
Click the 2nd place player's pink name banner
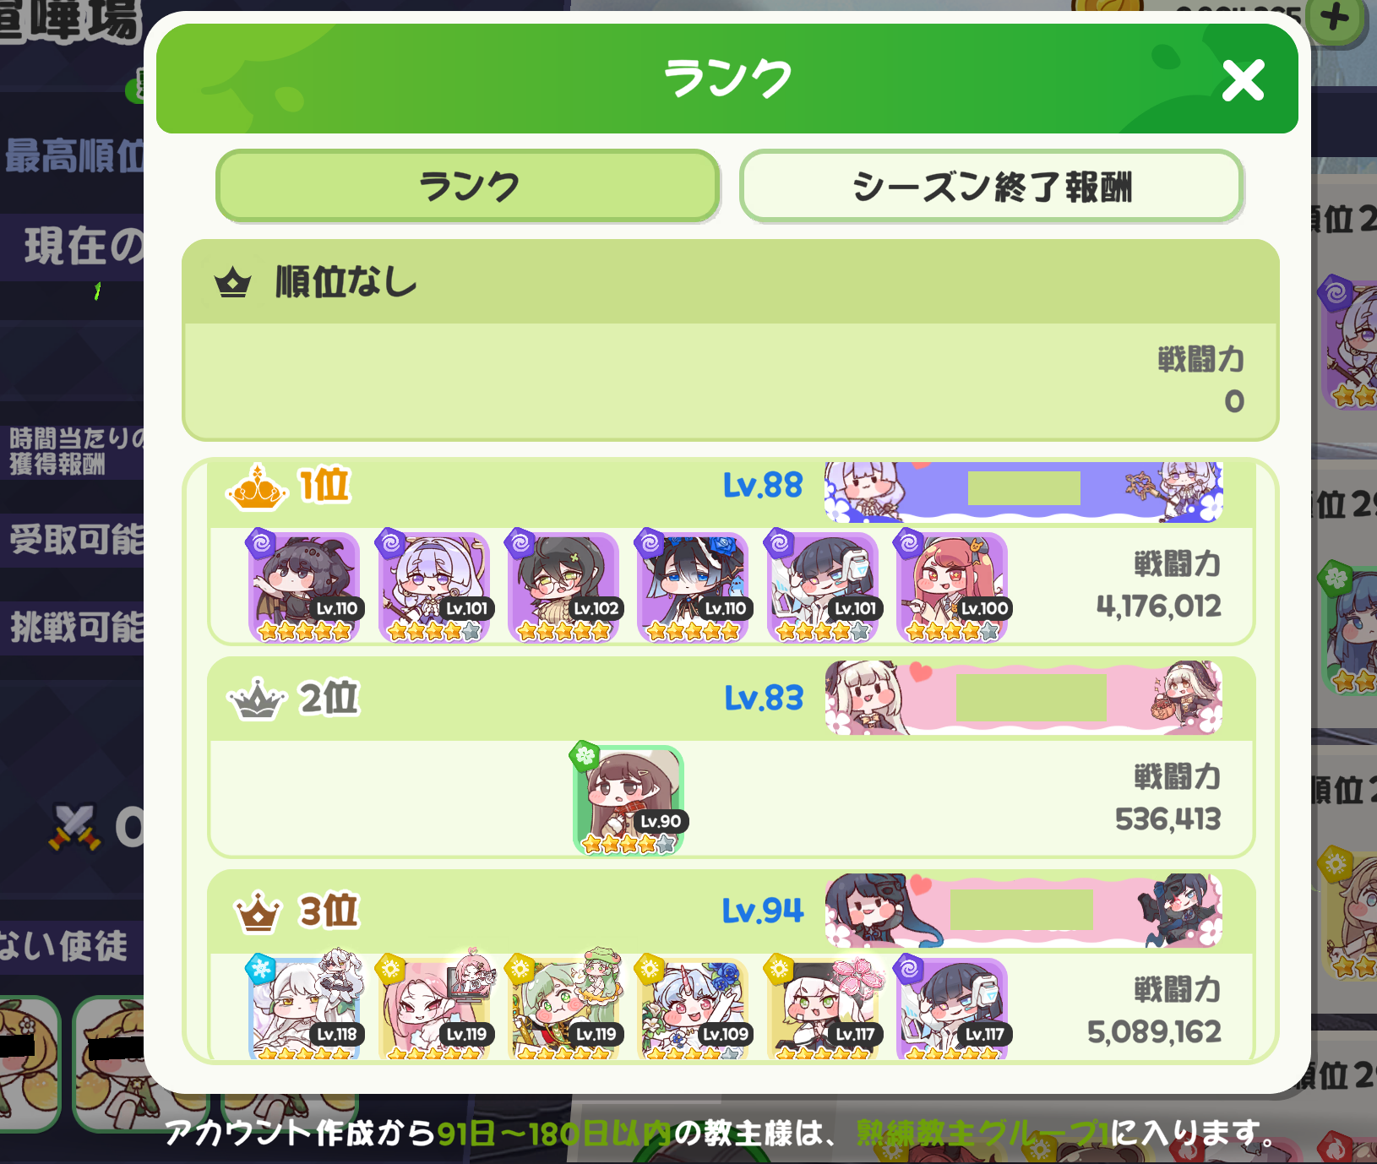pos(1023,698)
